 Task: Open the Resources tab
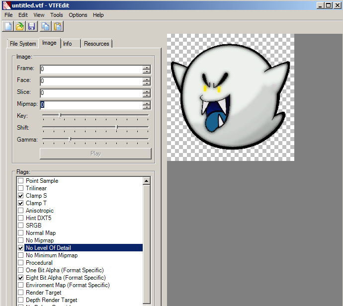click(x=96, y=44)
